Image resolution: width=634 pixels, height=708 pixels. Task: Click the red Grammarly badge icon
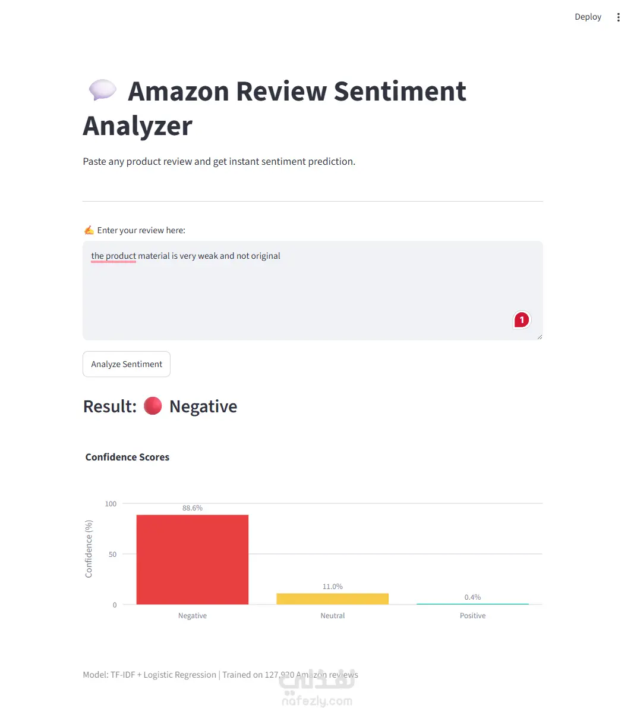[x=522, y=320]
